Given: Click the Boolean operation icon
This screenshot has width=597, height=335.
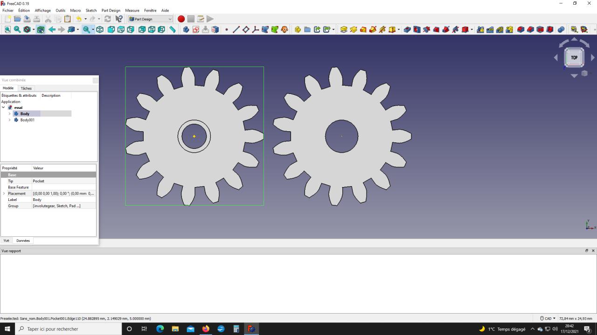Looking at the screenshot, I should coord(561,30).
